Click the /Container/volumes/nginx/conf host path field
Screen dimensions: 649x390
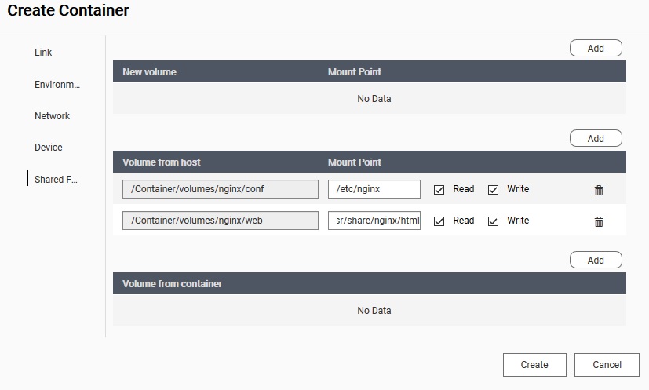(220, 189)
